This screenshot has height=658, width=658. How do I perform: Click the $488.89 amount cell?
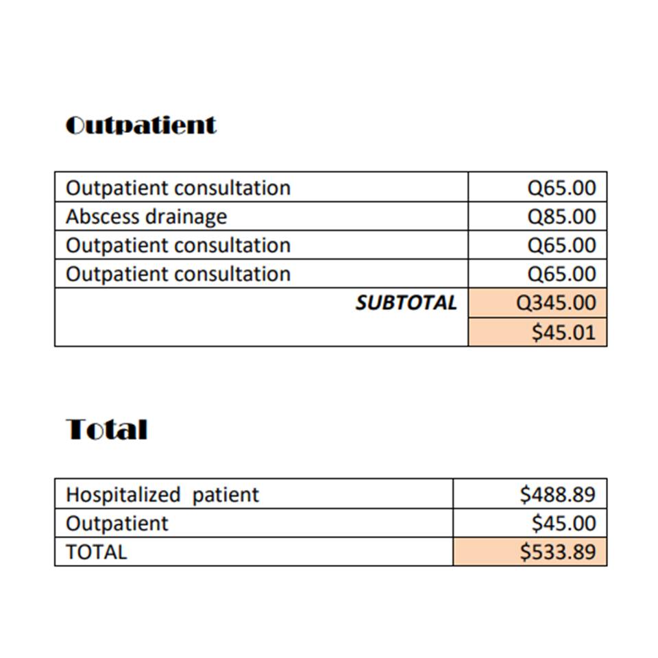pos(530,494)
